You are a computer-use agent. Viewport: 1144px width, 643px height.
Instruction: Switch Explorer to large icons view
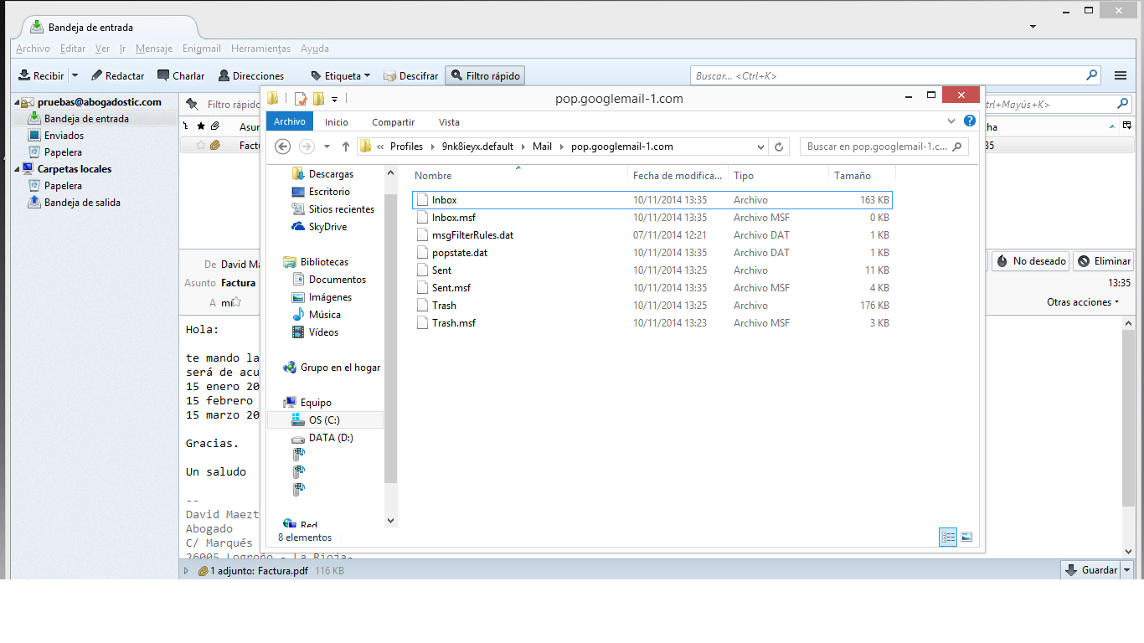[966, 537]
